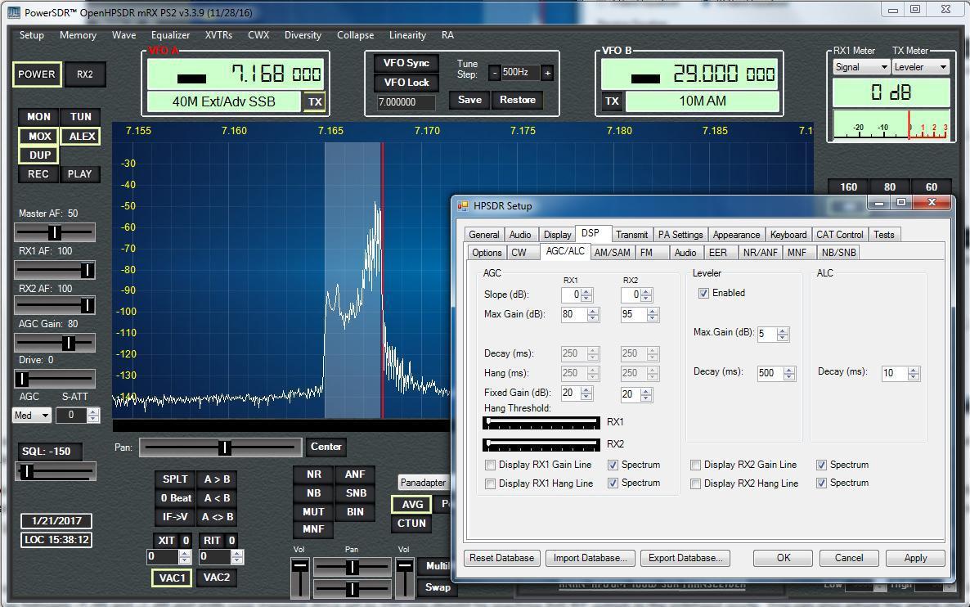Click the Apply button in Setup
Image resolution: width=970 pixels, height=607 pixels.
915,558
